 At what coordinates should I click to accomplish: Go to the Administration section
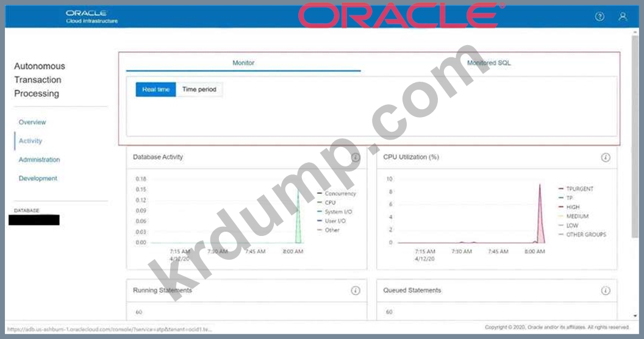(39, 160)
